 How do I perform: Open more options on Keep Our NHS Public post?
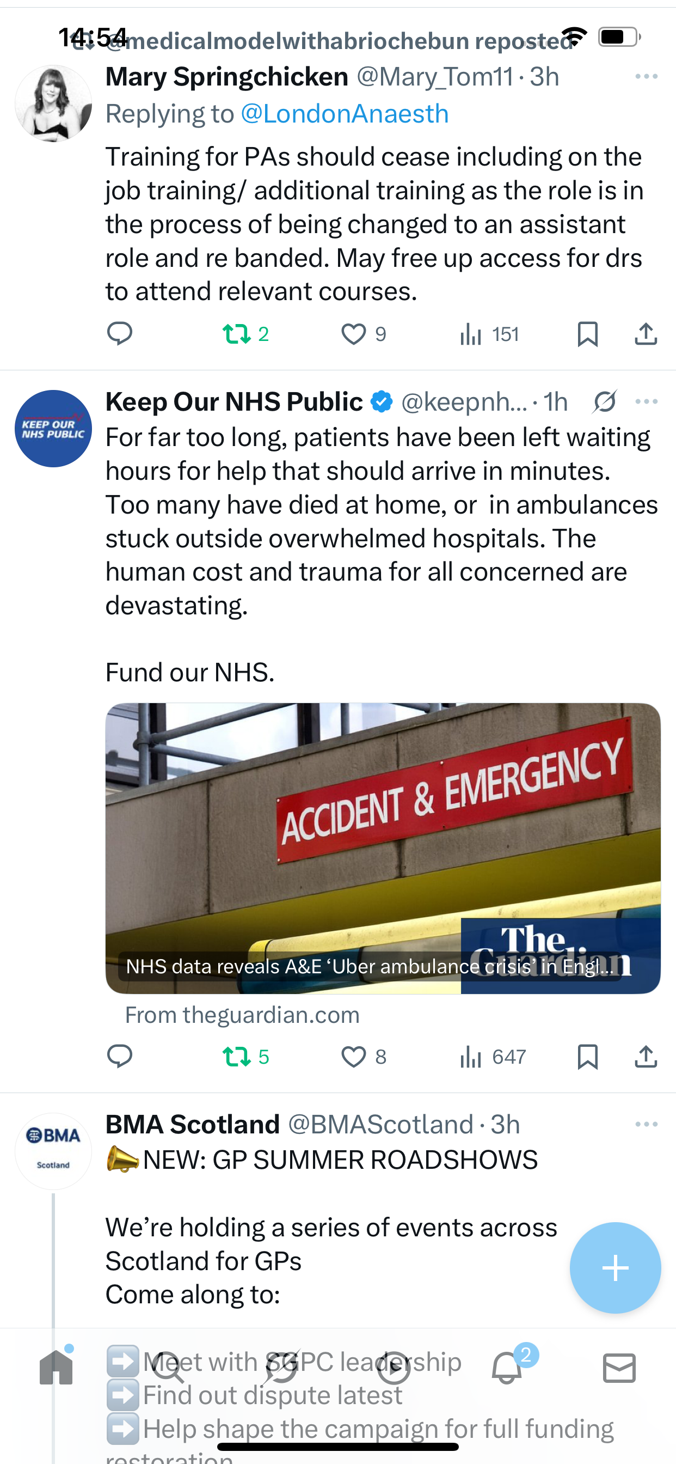pos(647,402)
